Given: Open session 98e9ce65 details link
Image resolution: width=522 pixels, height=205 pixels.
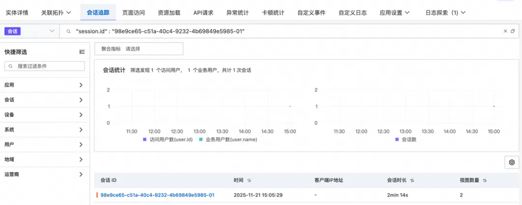Looking at the screenshot, I should [157, 195].
